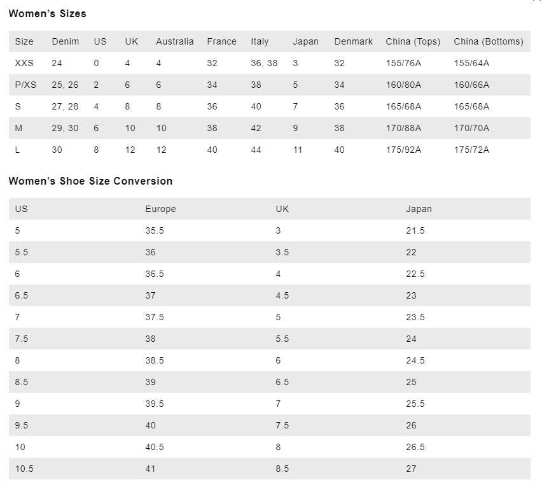Click the Australia column header

pyautogui.click(x=175, y=41)
